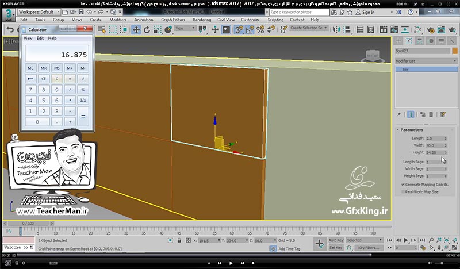Click the KMPlayer seek progress bar
This screenshot has width=460, height=269.
click(230, 256)
